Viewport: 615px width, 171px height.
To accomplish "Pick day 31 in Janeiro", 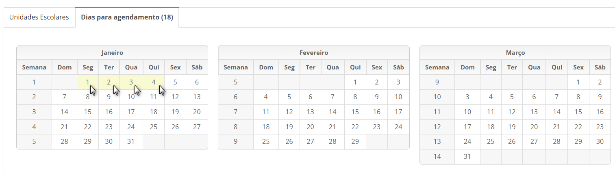I will (131, 142).
